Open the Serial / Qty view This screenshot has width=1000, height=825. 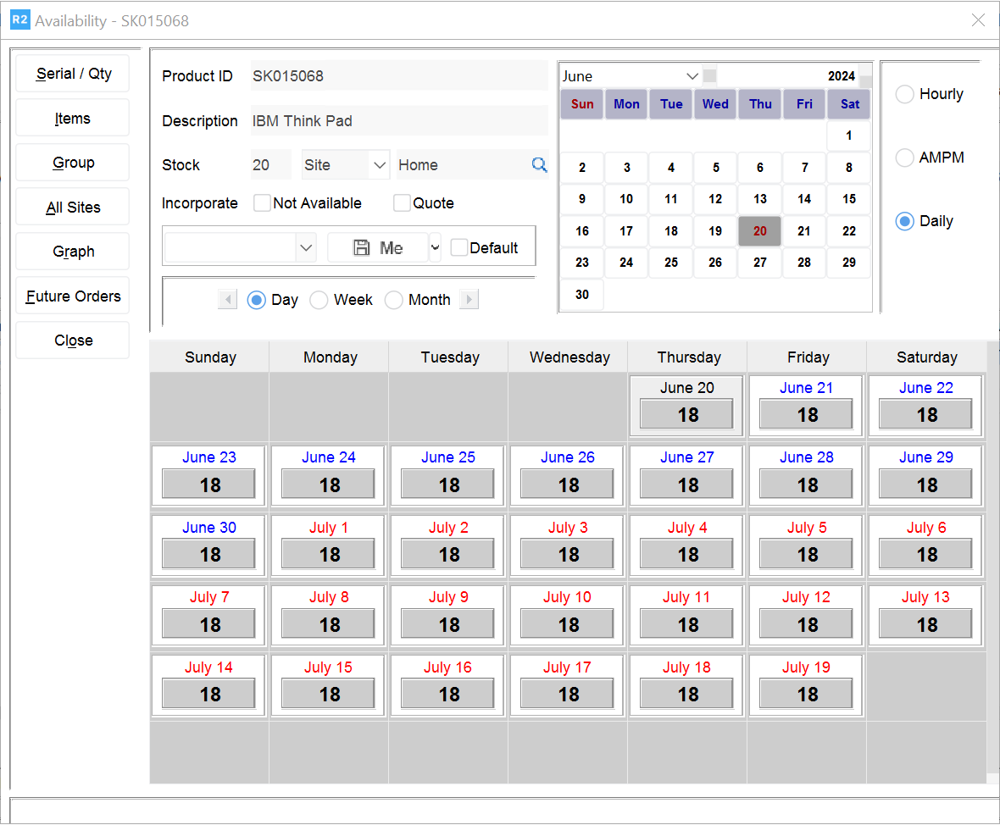click(x=73, y=74)
